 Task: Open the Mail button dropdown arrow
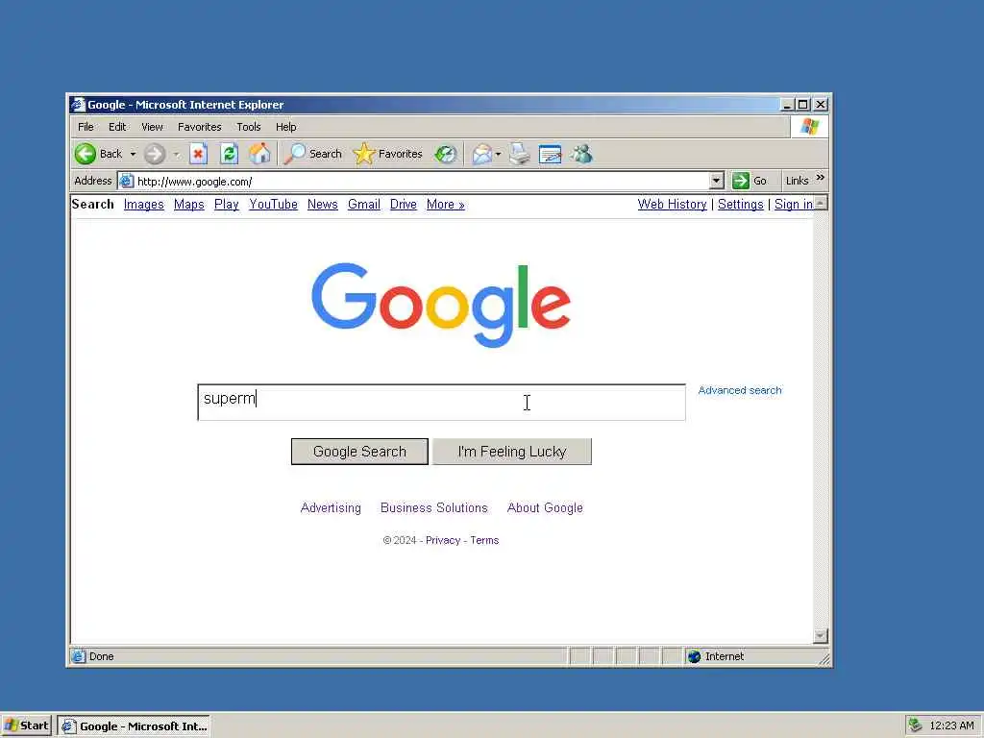[499, 154]
